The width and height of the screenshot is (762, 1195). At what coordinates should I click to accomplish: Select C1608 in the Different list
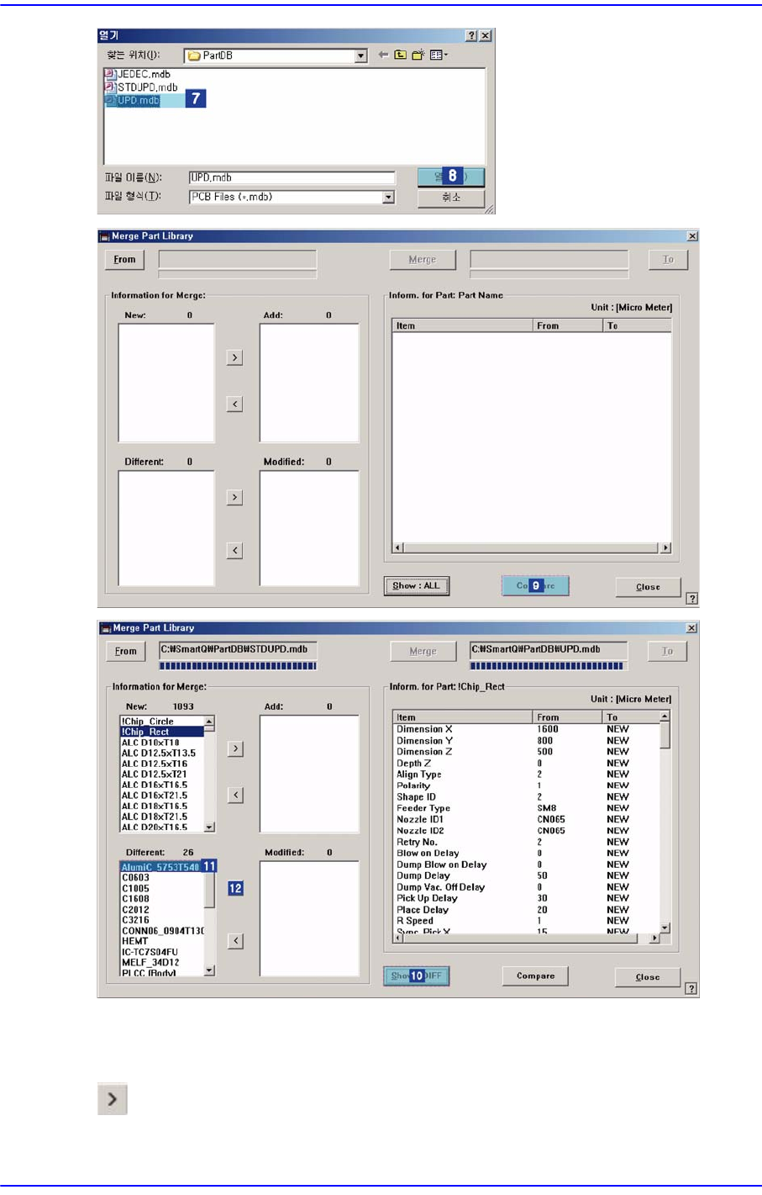136,899
